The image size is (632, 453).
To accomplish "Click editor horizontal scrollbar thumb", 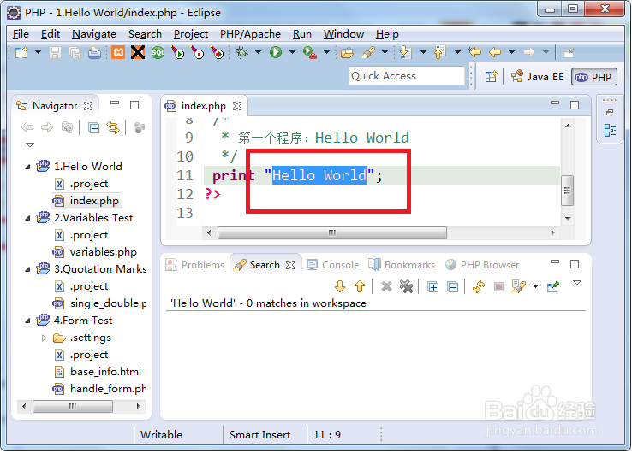I will click(x=331, y=233).
